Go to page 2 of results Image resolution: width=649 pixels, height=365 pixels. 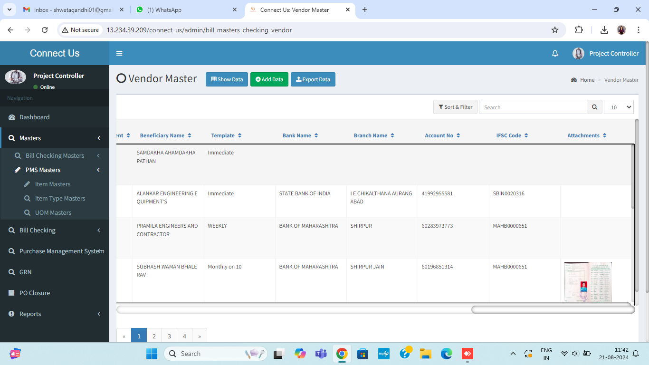tap(154, 336)
